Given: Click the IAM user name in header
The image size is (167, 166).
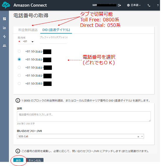Looking at the screenshot, I should pos(104,5).
